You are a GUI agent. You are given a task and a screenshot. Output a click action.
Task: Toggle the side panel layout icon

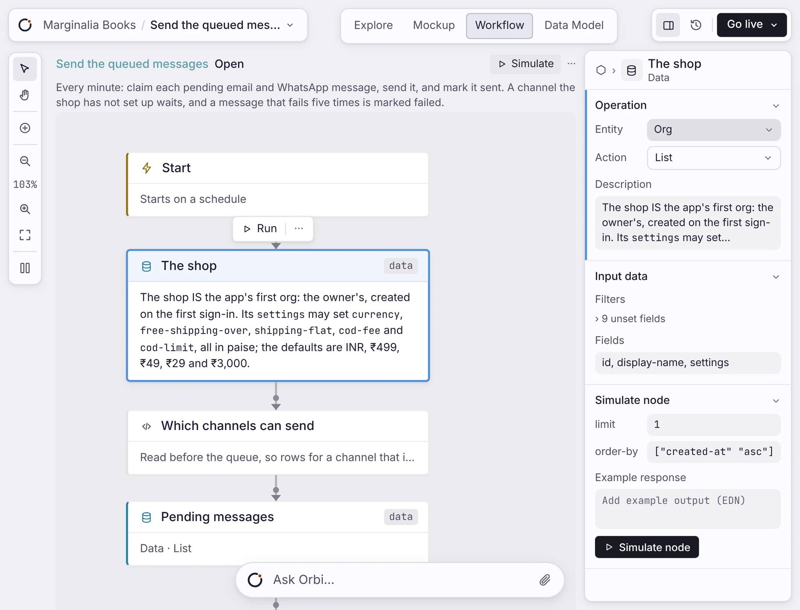tap(668, 25)
